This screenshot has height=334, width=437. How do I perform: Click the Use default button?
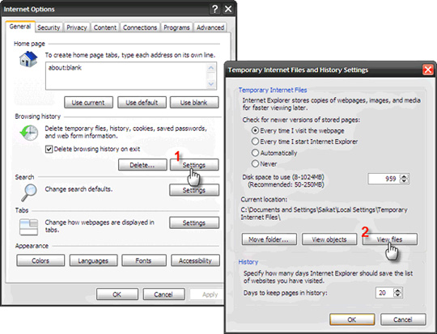pos(142,103)
